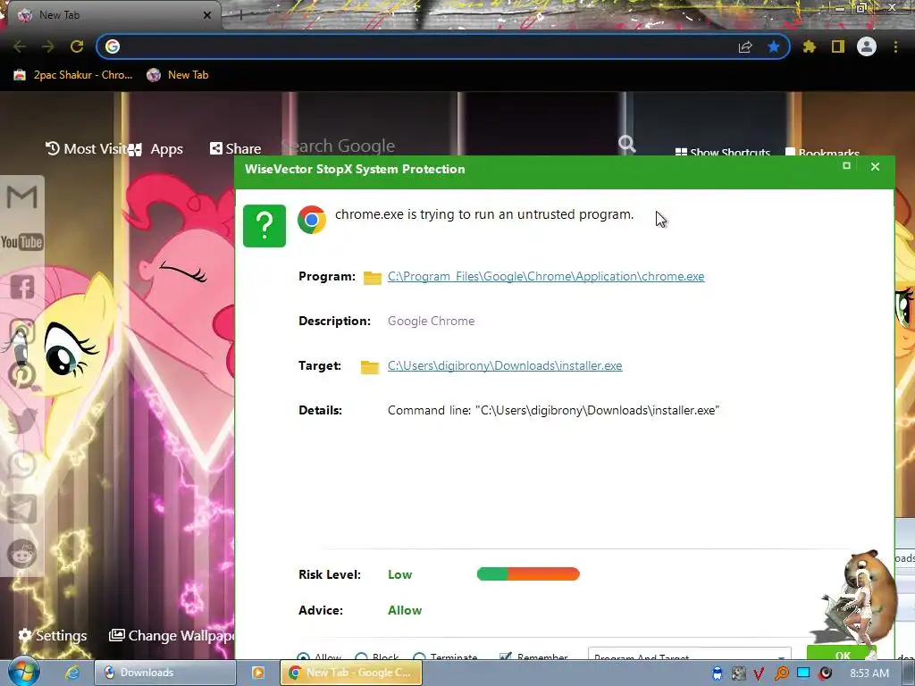The height and width of the screenshot is (686, 915).
Task: Click Show Shortcuts on the new tab page
Action: coord(722,152)
